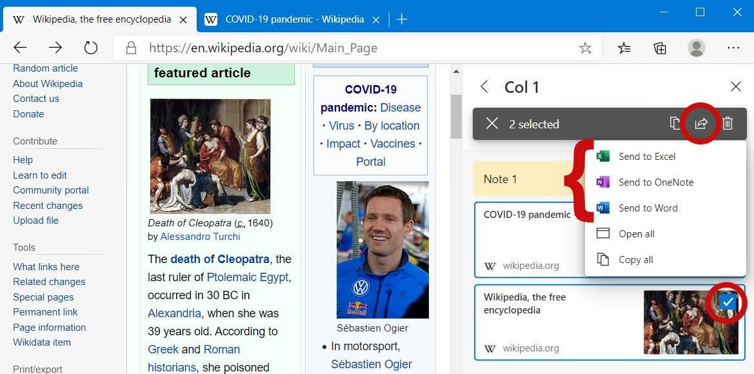Open the Help link under Contribute
Image resolution: width=754 pixels, height=374 pixels.
[23, 160]
